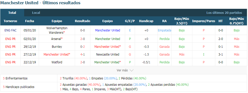Open Los últimos 20 partidos dropdown

pyautogui.click(x=224, y=13)
